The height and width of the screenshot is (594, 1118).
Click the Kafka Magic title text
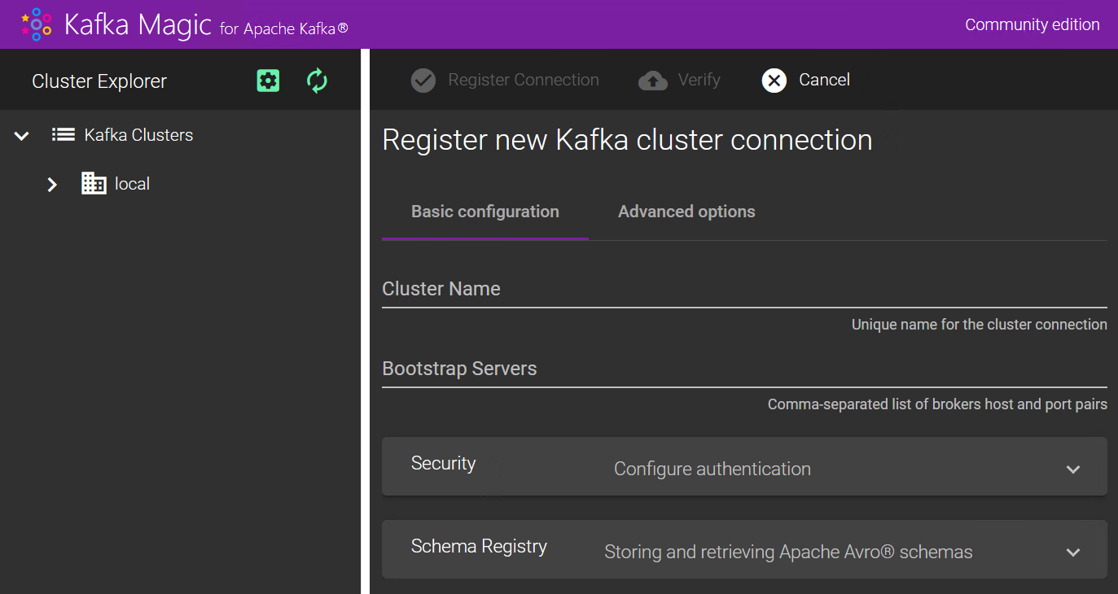tap(138, 25)
